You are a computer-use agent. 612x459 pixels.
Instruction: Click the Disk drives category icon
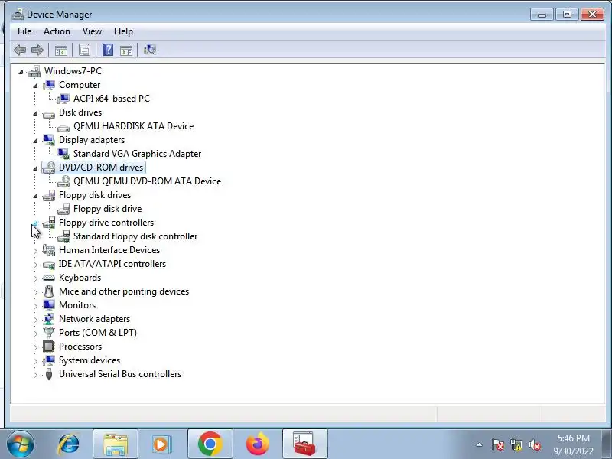point(49,113)
